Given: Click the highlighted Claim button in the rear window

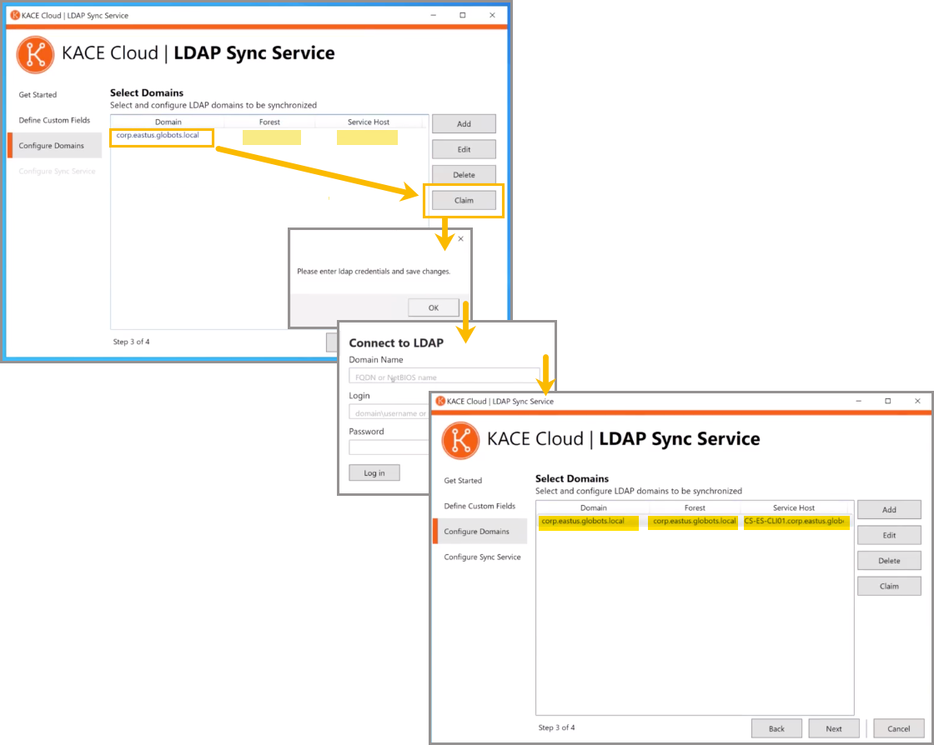Looking at the screenshot, I should click(x=464, y=200).
